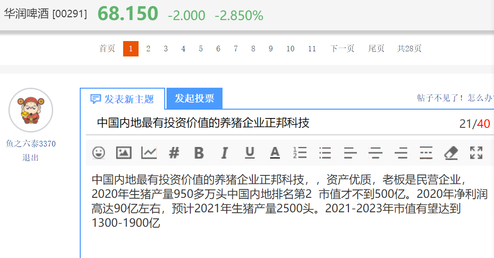This screenshot has height=258, width=494.
Task: Click the 21/40 title character counter
Action: pos(474,124)
